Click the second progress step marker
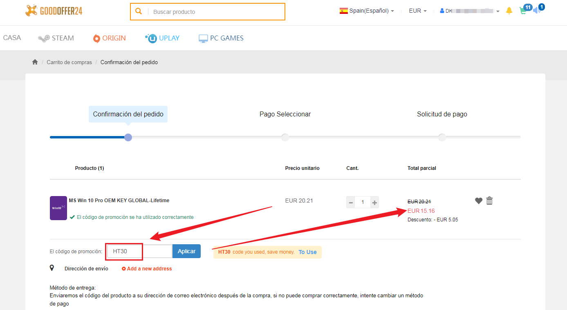Image resolution: width=567 pixels, height=310 pixels. [285, 137]
